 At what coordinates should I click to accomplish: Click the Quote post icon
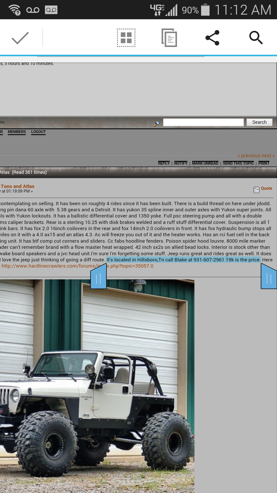pyautogui.click(x=256, y=189)
